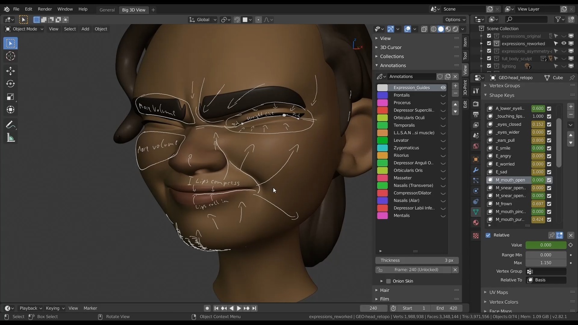Open the Options popover in viewport header
This screenshot has width=578, height=325.
(455, 19)
